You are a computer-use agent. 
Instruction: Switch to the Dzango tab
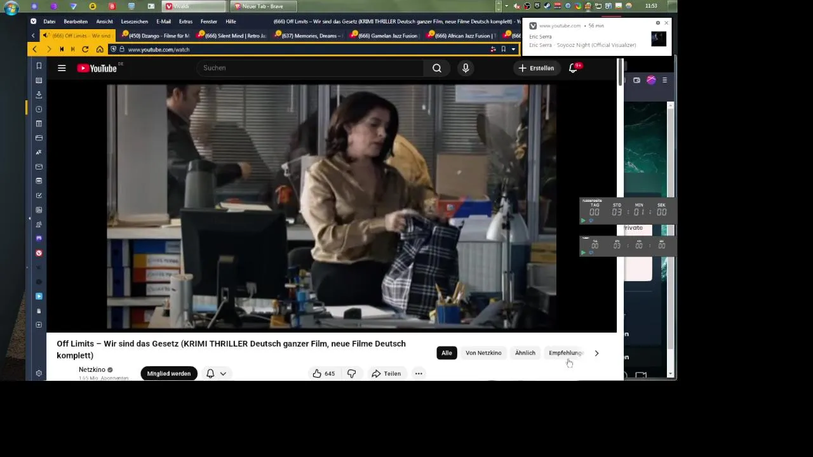tap(156, 36)
